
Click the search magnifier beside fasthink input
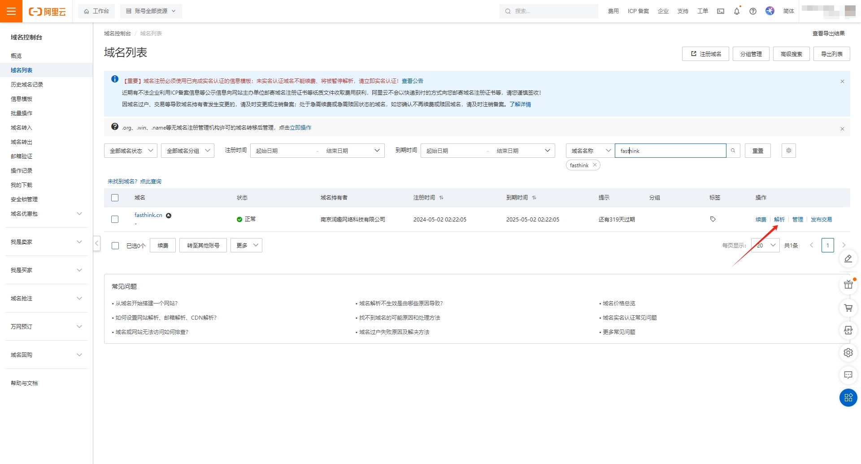coord(733,151)
